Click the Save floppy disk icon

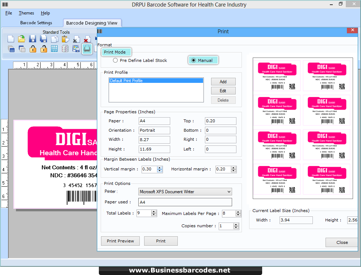coord(33,39)
